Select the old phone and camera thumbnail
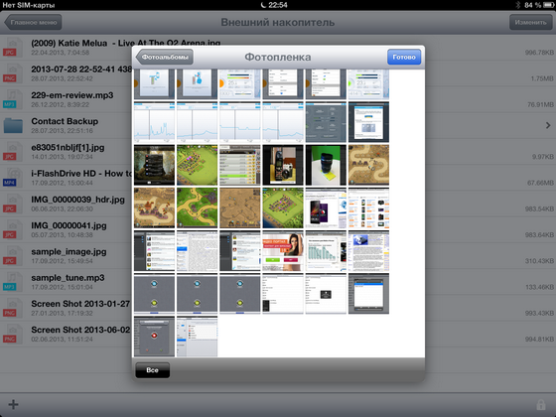Screen dimensions: 556x417 tap(283, 165)
